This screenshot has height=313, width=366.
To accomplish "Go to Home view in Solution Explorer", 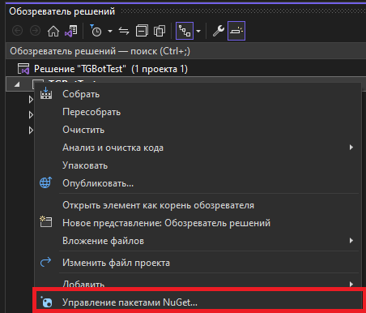I will click(x=53, y=31).
